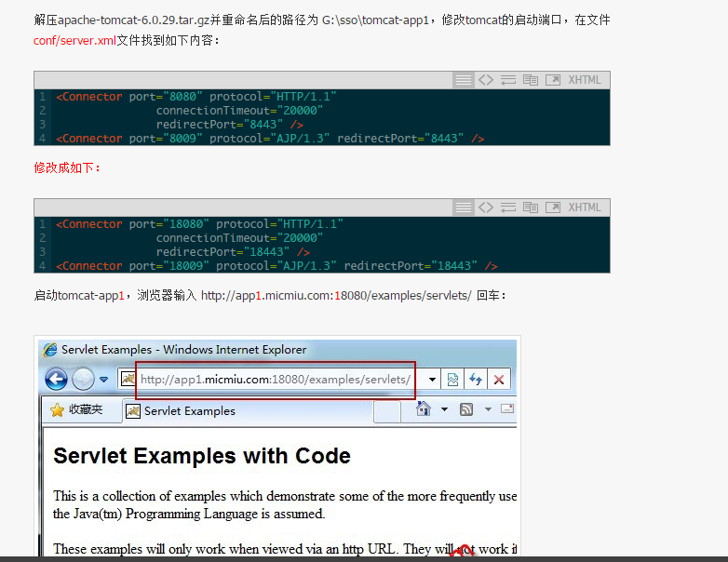Click the "This is a collection of examples" paragraph
This screenshot has width=728, height=562.
(x=285, y=505)
